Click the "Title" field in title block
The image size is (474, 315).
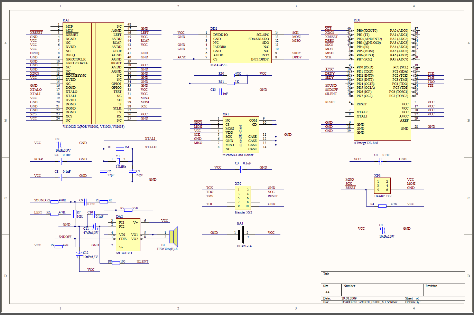(x=326, y=274)
